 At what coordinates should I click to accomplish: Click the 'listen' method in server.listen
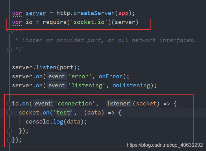[x=46, y=67]
